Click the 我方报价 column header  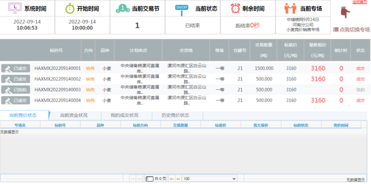(x=261, y=125)
